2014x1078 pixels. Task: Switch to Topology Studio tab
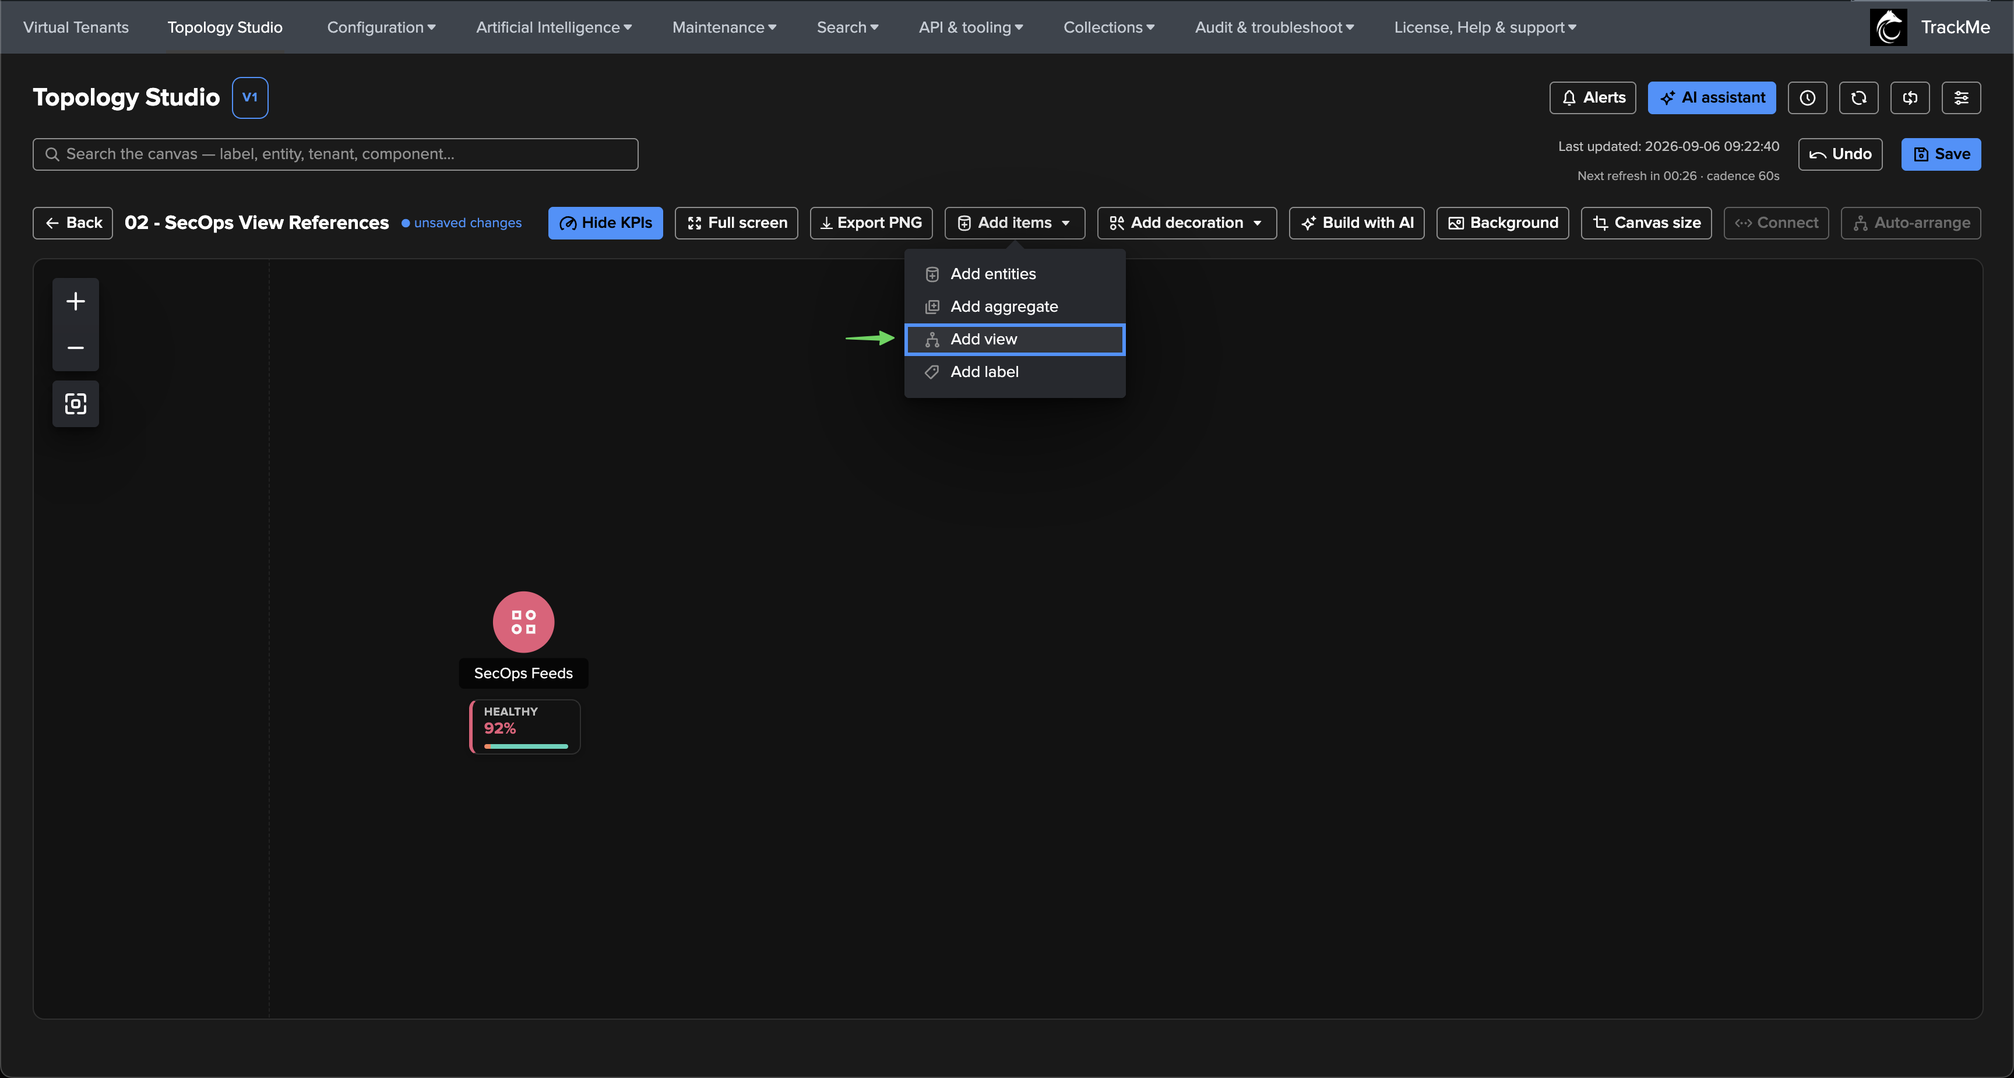[x=225, y=27]
